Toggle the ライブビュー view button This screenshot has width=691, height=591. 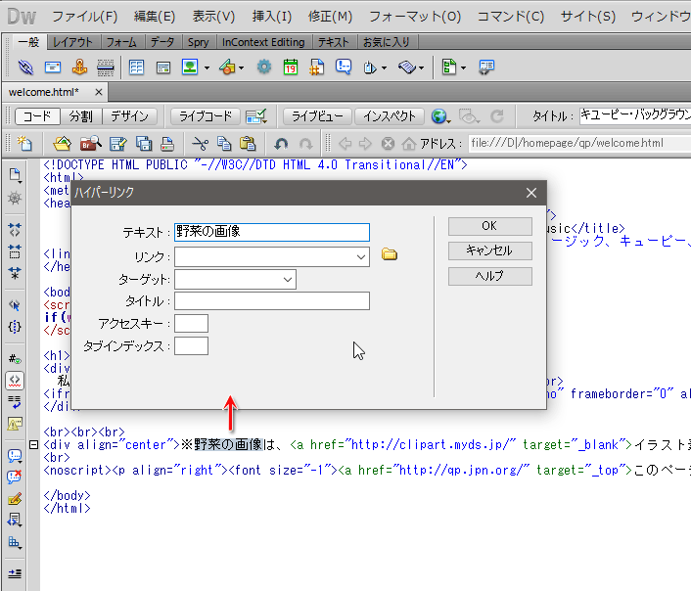click(x=317, y=116)
